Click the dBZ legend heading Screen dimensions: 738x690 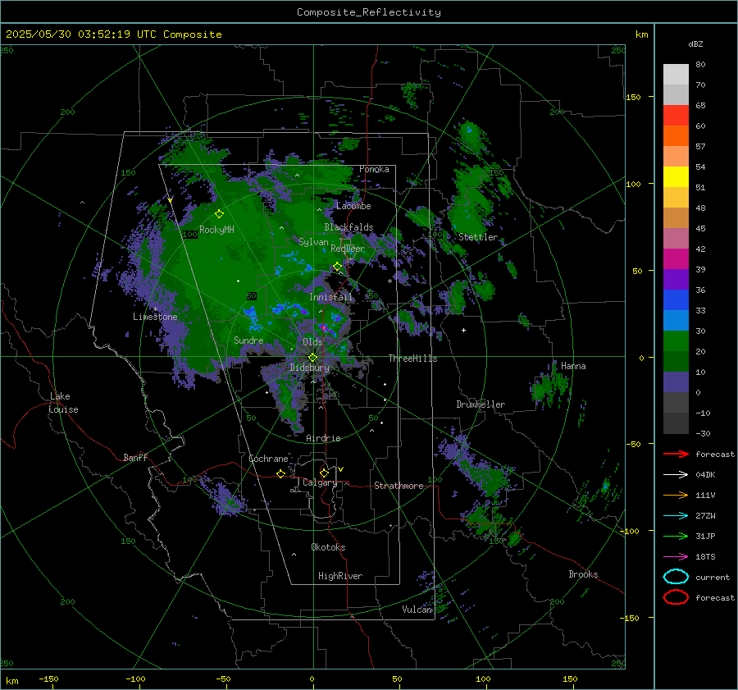coord(695,43)
